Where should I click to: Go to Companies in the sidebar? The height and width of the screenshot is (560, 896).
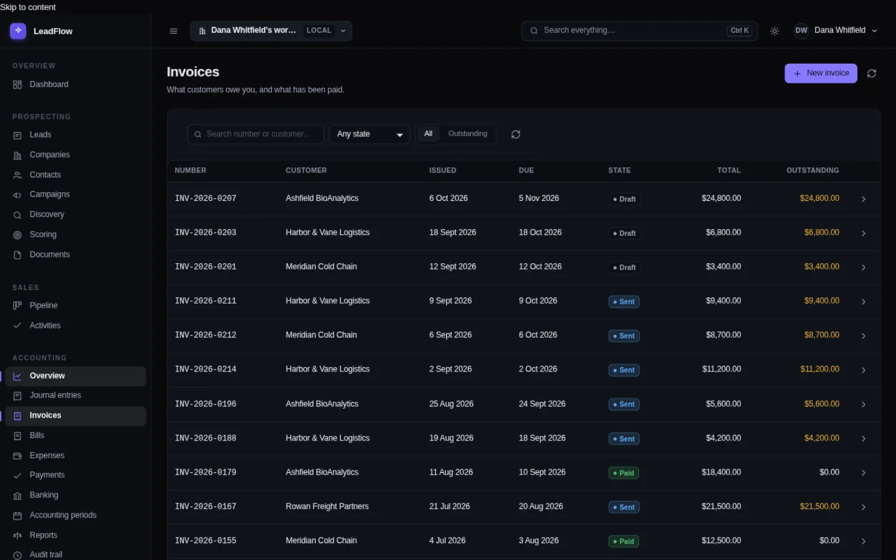[76, 155]
